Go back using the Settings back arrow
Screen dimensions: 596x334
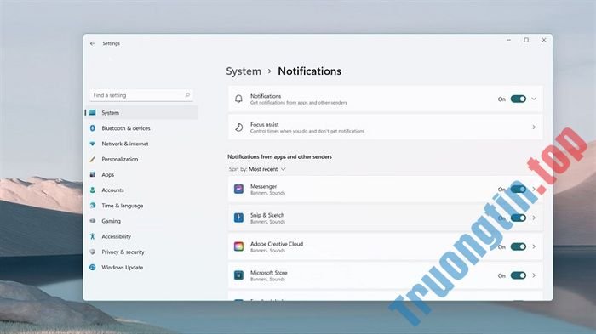(92, 43)
